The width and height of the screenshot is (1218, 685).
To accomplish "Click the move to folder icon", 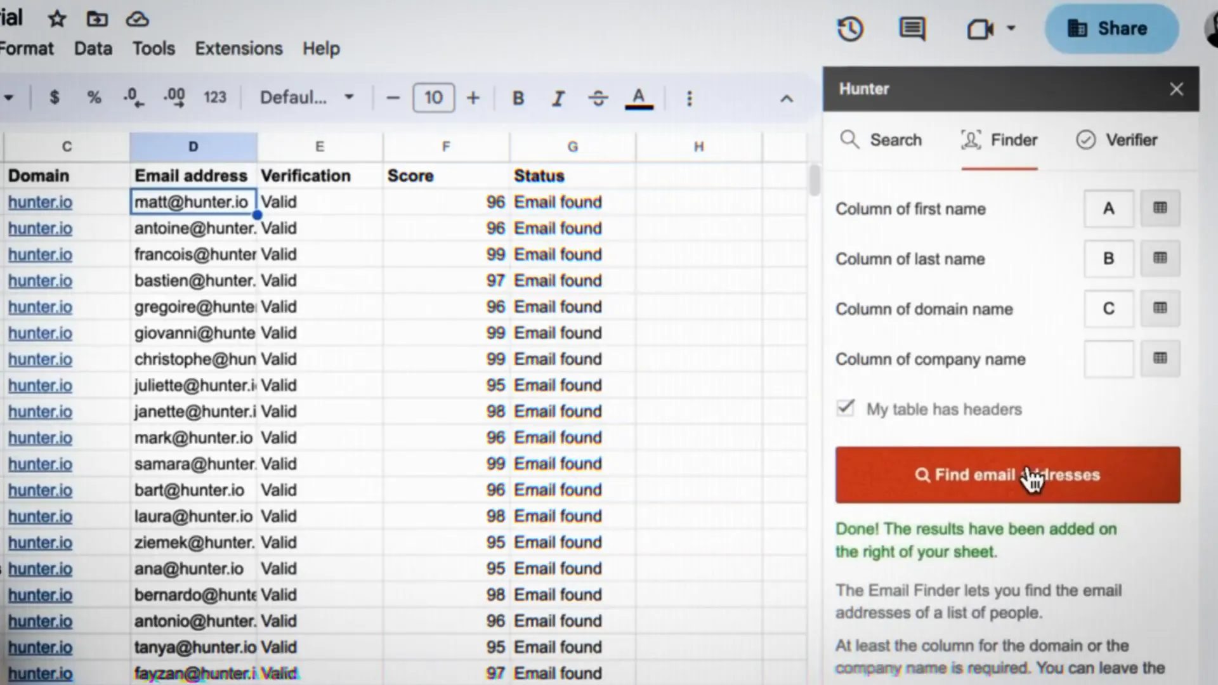I will coord(97,19).
